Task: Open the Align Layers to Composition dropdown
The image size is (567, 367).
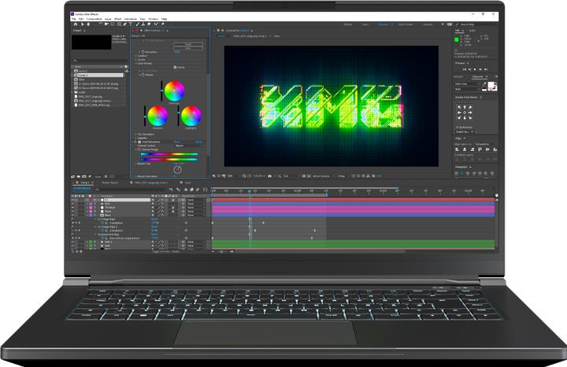Action: [x=486, y=144]
